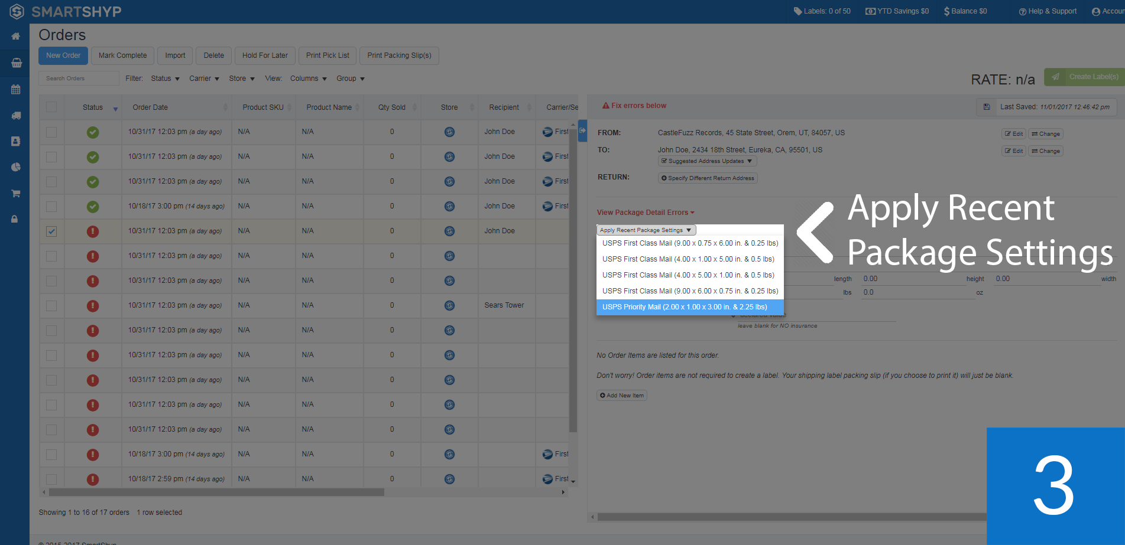
Task: Open the shipping truck sidebar icon
Action: coord(16,116)
